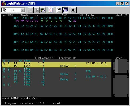Click the 4:26PM clock text
Image resolution: width=130 pixels, height=106 pixels.
[8, 15]
